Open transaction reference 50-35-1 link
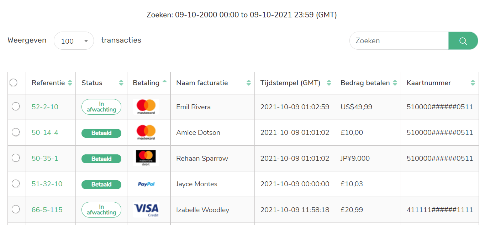Screen dimensions: 485x225 click(x=45, y=158)
